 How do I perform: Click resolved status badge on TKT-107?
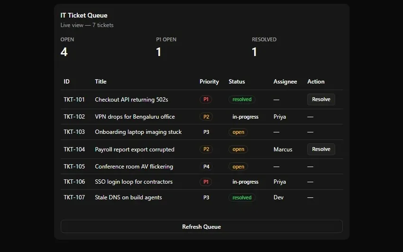(x=242, y=197)
